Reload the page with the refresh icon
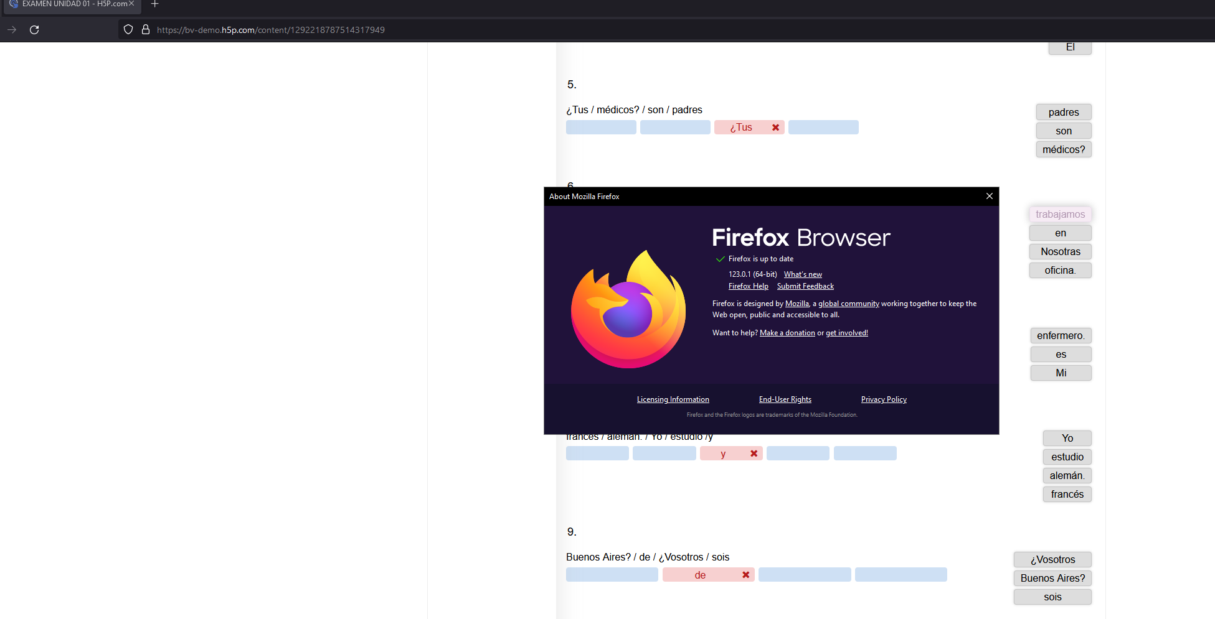 tap(34, 30)
